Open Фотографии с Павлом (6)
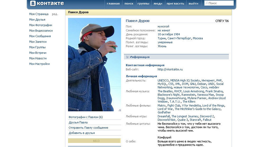Image resolution: width=262 pixels, height=147 pixels. coord(86,117)
